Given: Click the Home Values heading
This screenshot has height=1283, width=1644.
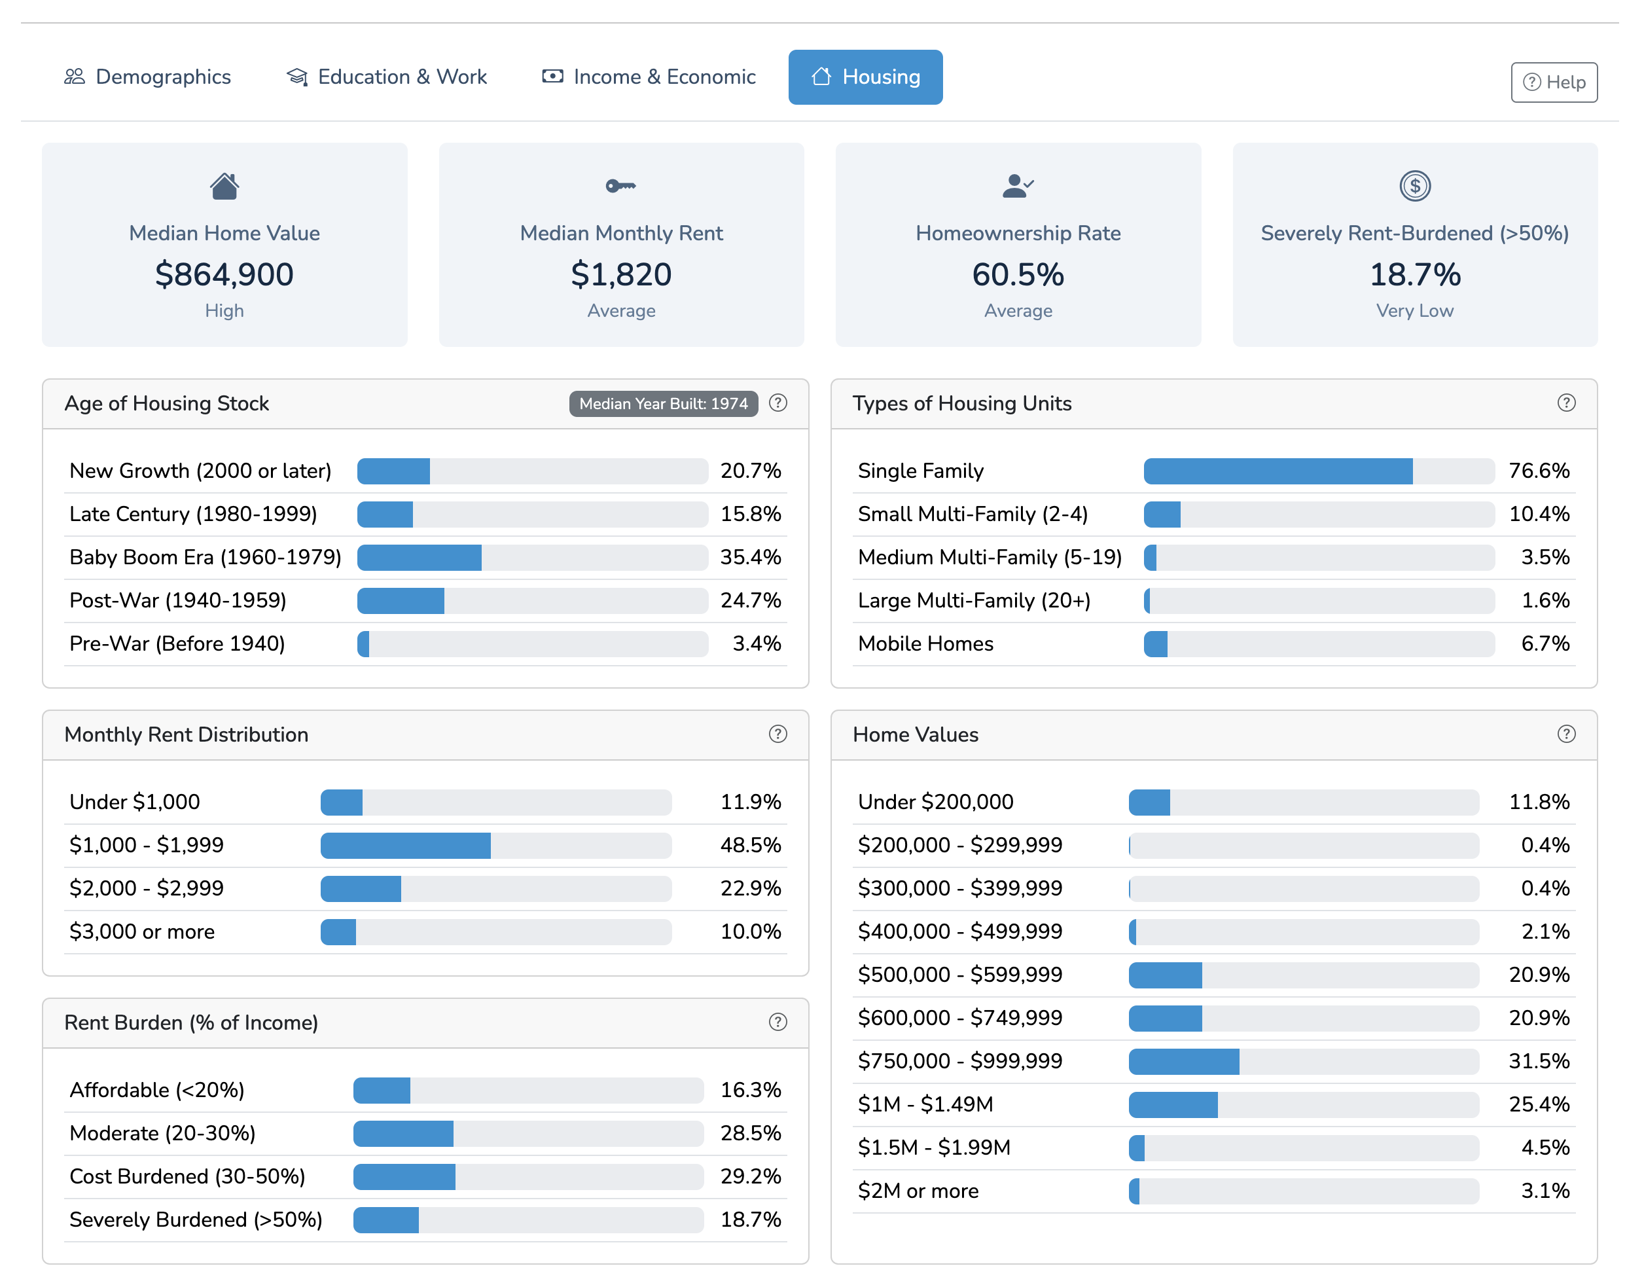Looking at the screenshot, I should point(916,735).
